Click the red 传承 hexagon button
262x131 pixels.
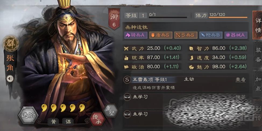(97, 119)
